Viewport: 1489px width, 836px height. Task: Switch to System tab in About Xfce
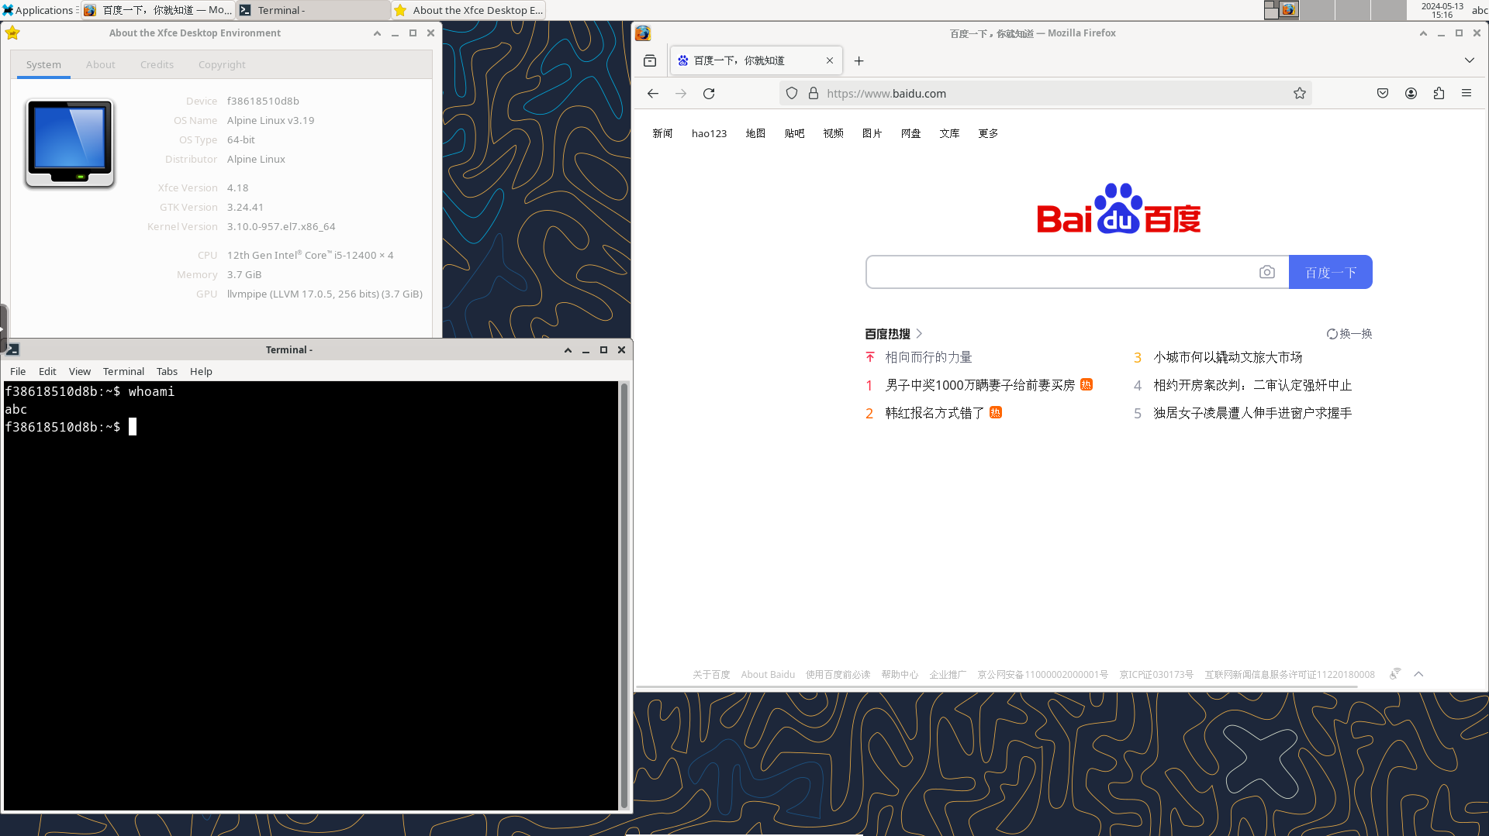(x=43, y=64)
